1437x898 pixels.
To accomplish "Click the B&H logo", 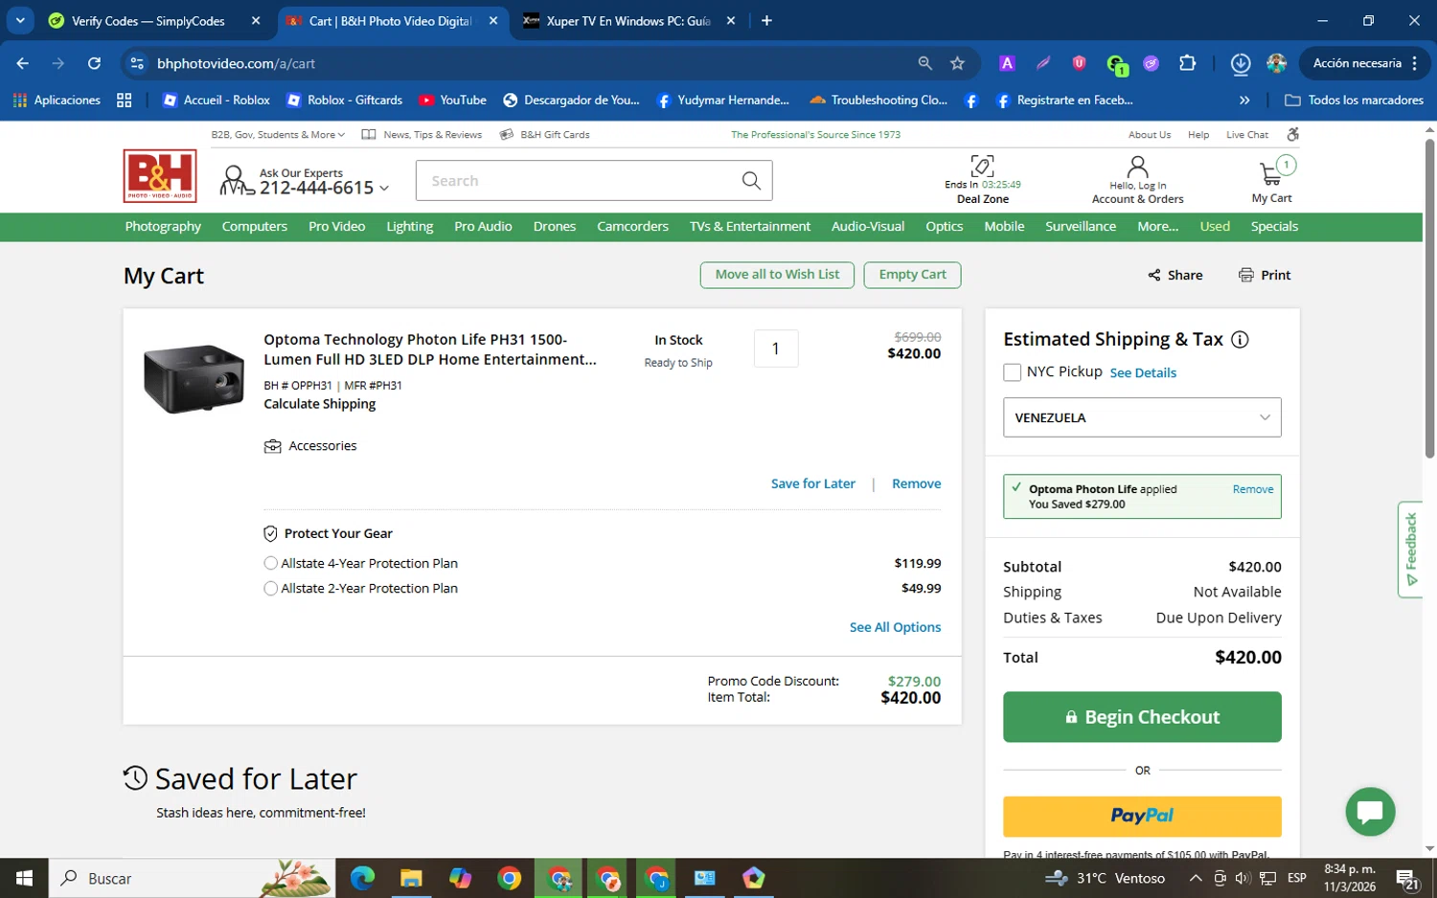I will click(x=160, y=176).
